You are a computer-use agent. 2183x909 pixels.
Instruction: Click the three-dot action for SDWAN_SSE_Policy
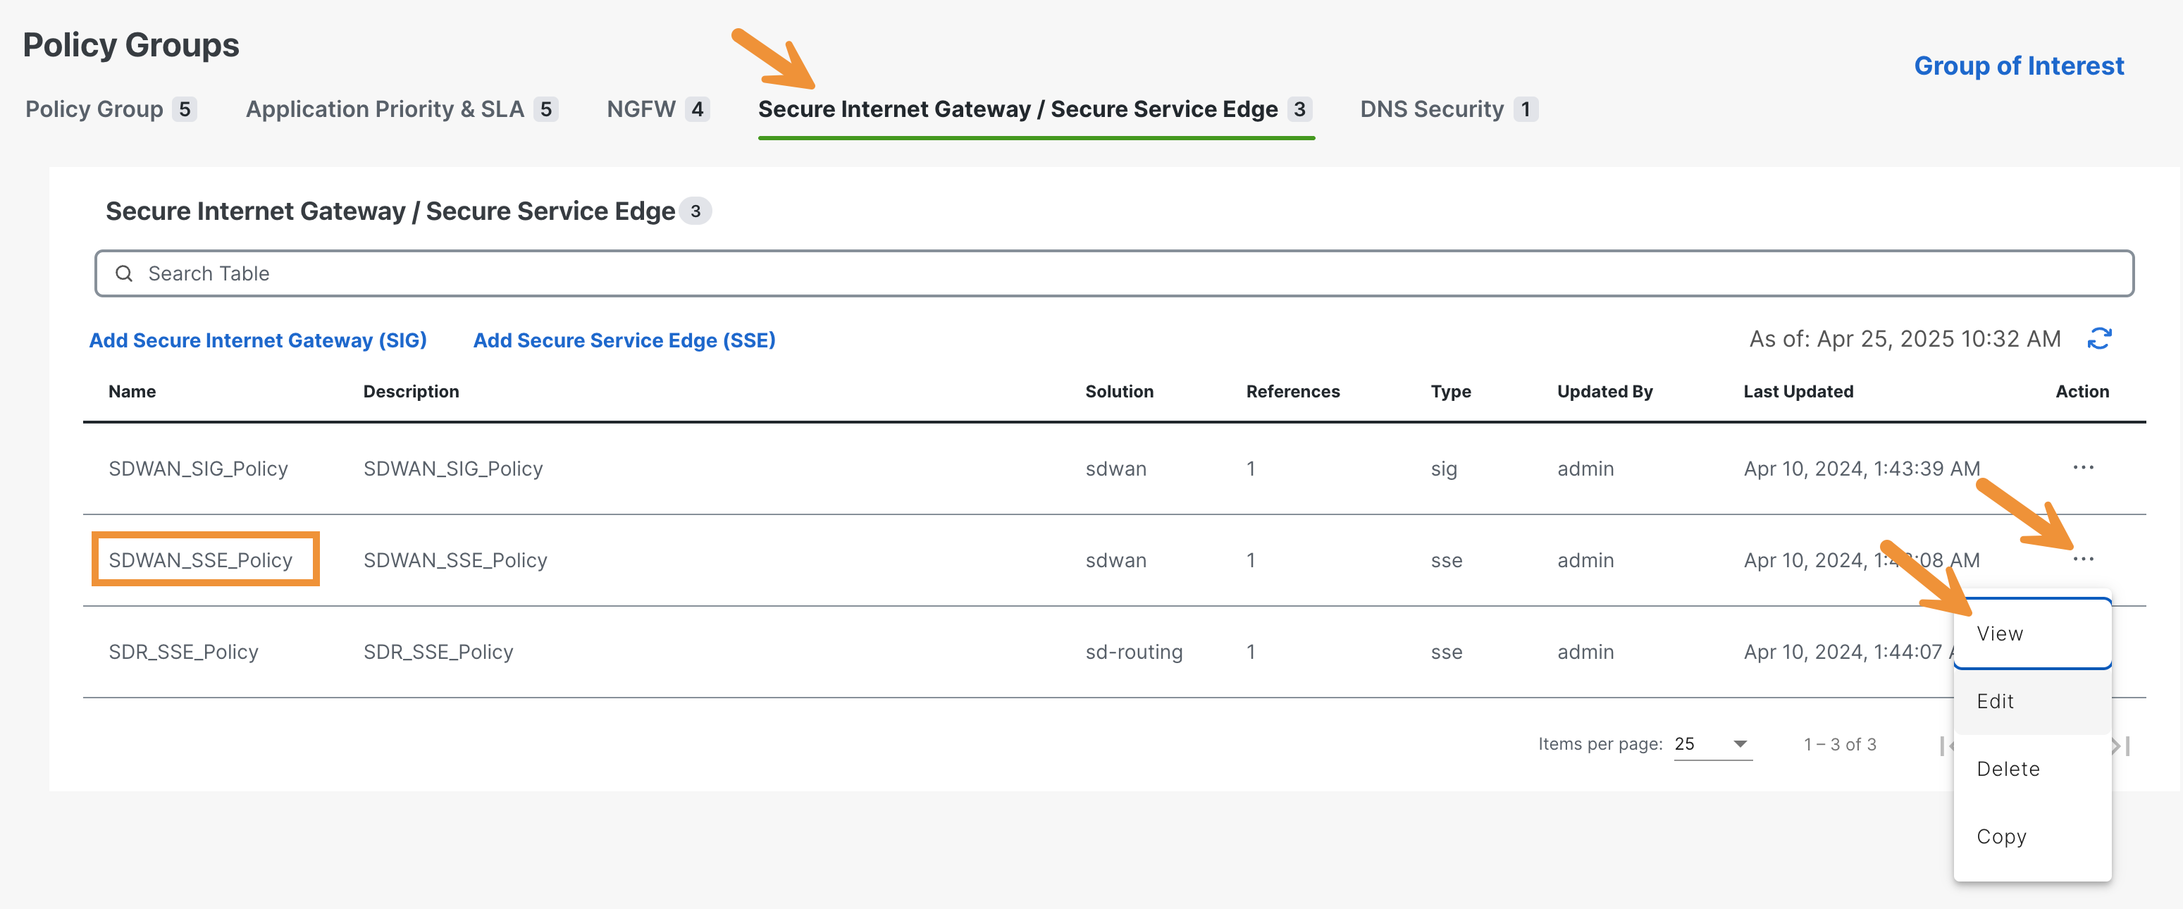click(2083, 559)
